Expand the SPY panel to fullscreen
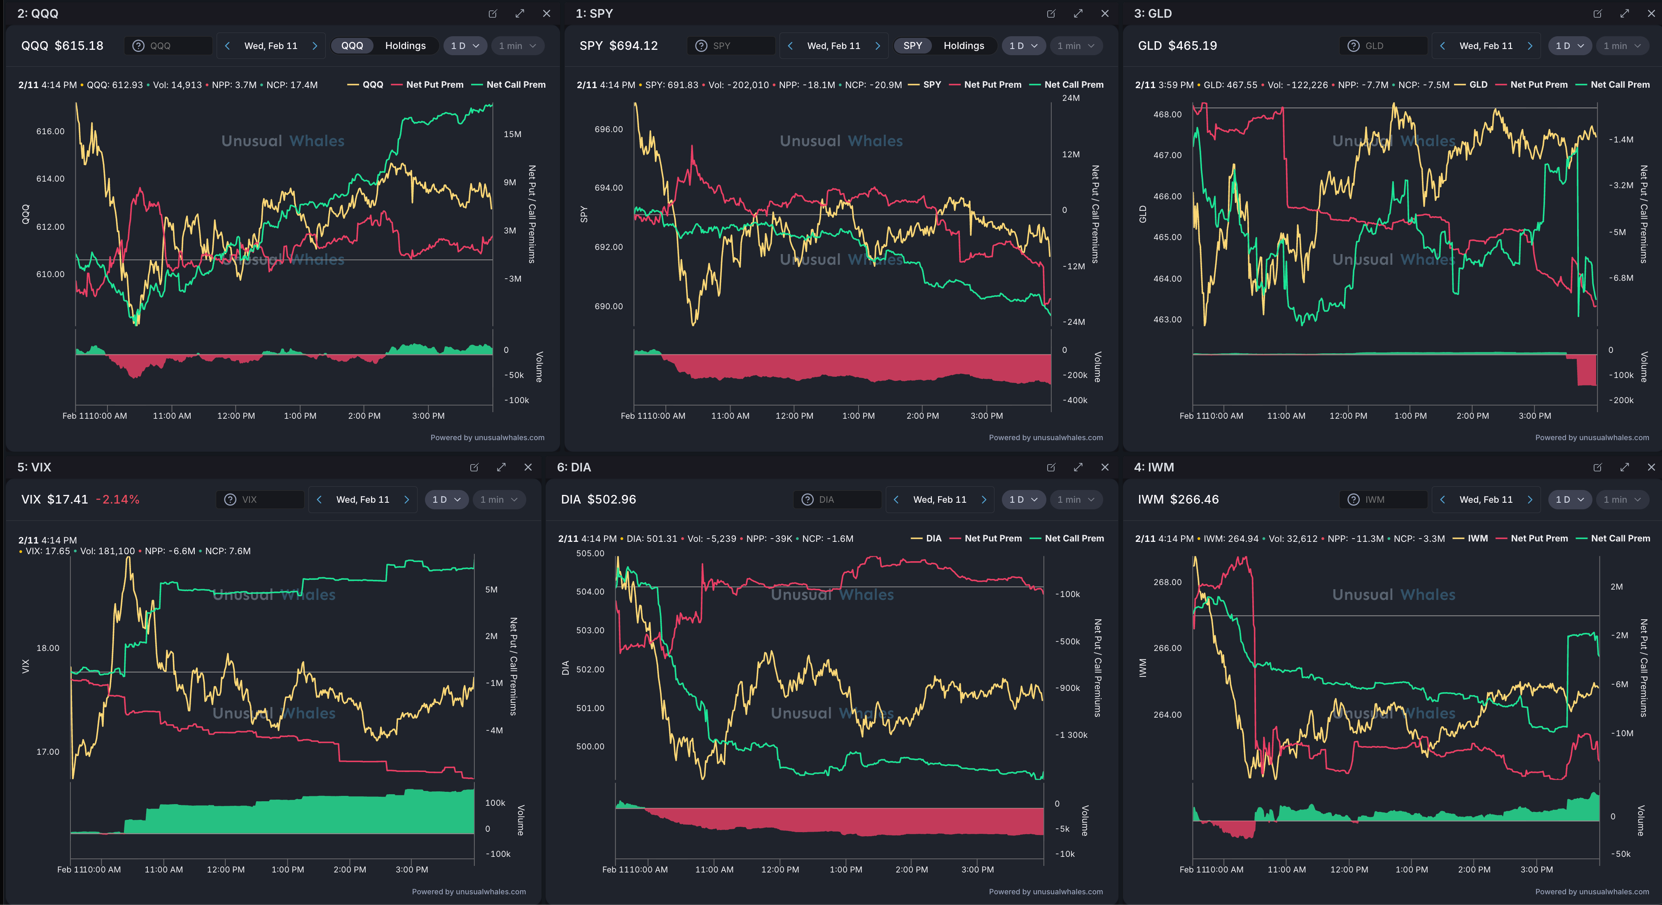 (x=1078, y=14)
